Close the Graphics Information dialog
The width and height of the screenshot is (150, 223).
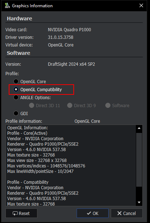pyautogui.click(x=141, y=5)
